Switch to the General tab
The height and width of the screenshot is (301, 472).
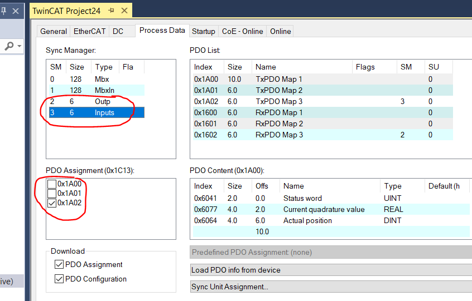point(54,31)
